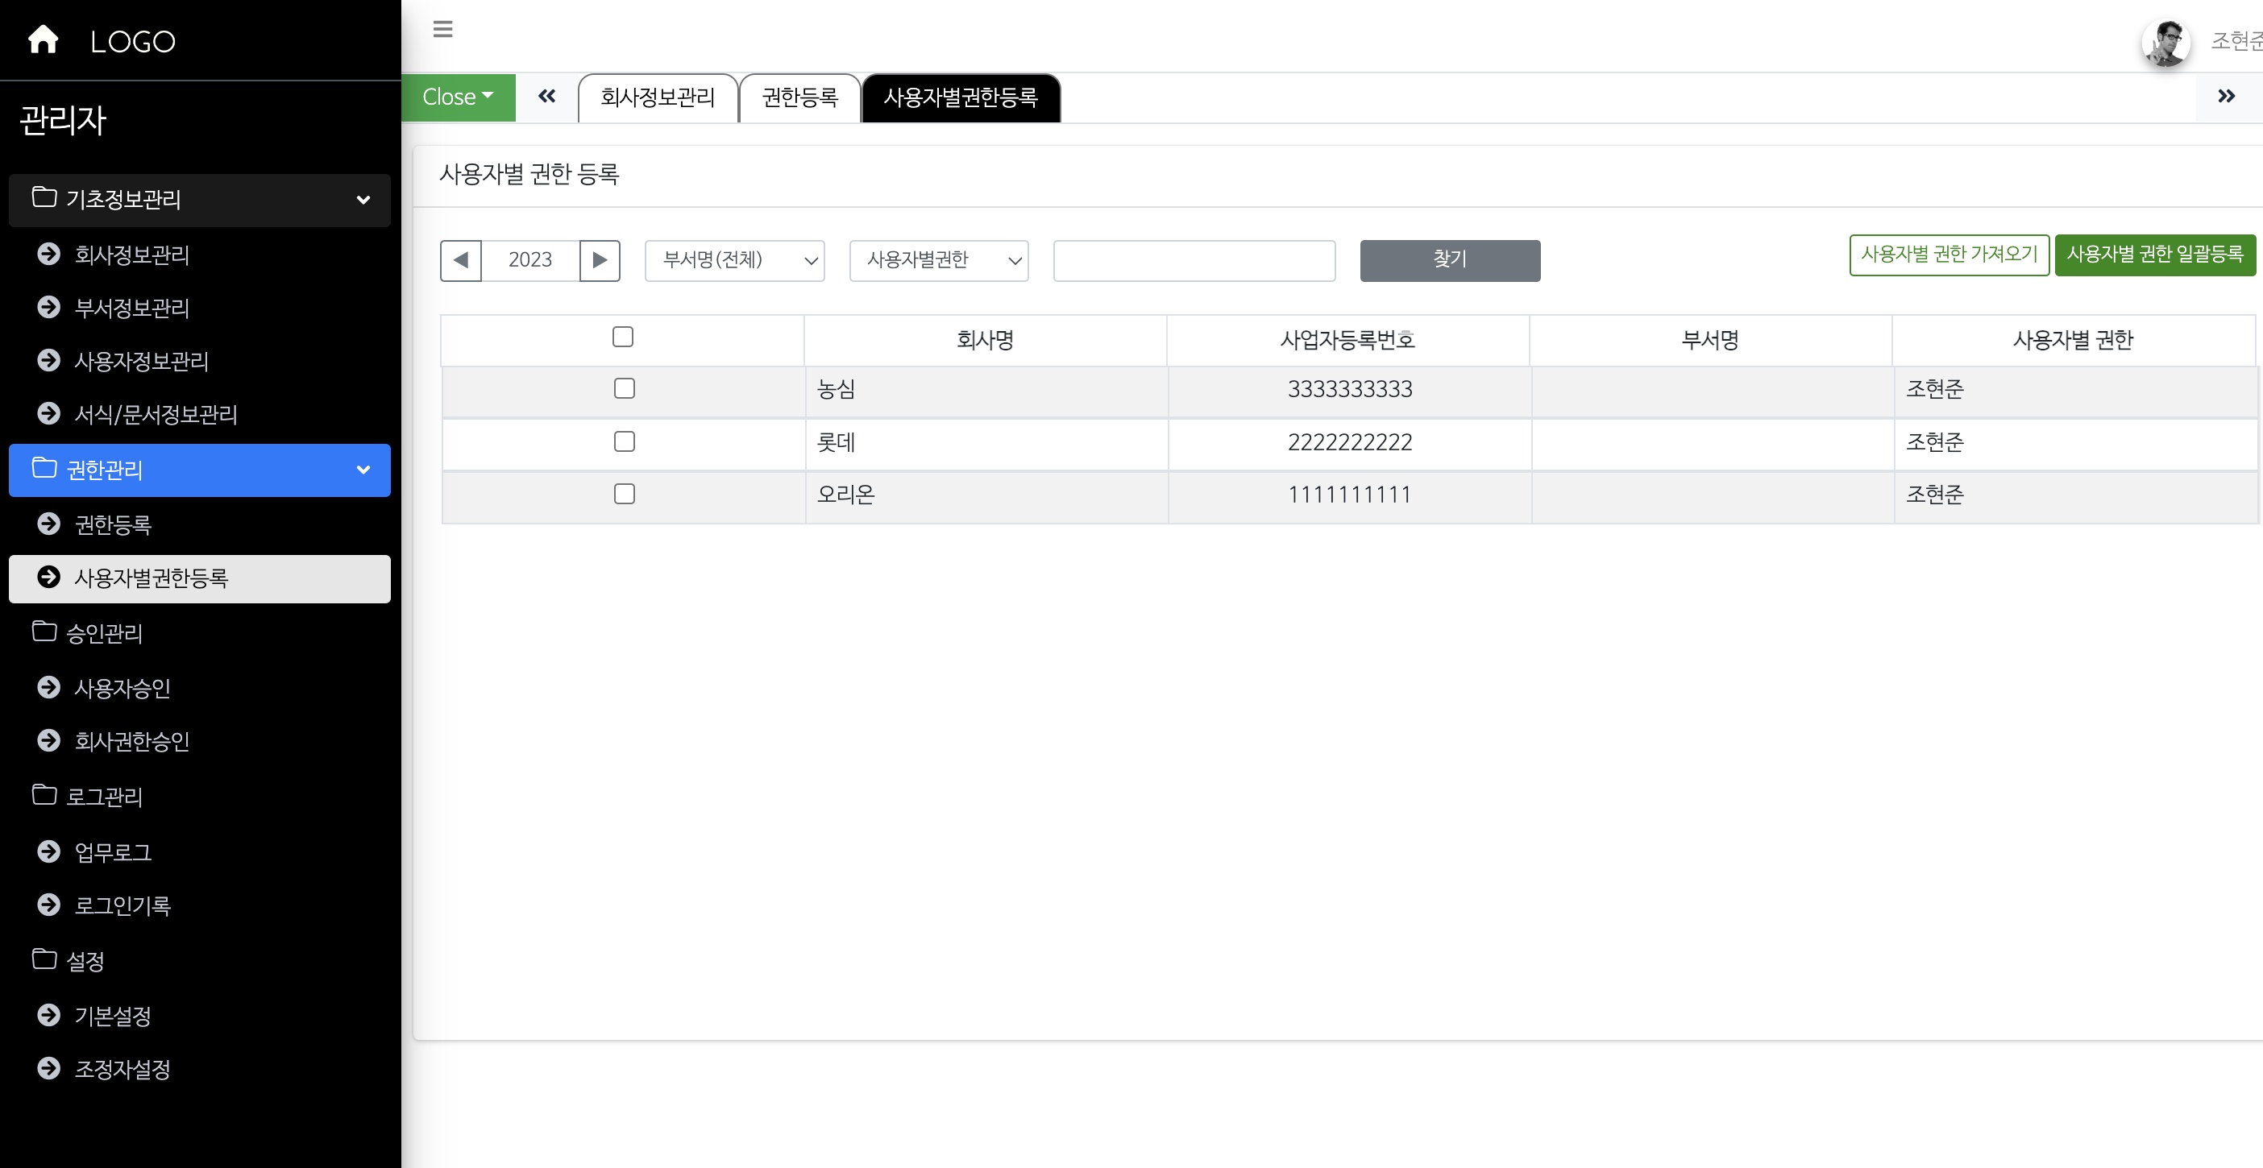The width and height of the screenshot is (2263, 1168).
Task: Click the search text input field
Action: [1194, 260]
